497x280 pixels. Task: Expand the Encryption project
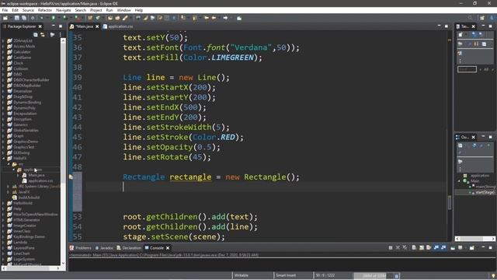click(3, 119)
